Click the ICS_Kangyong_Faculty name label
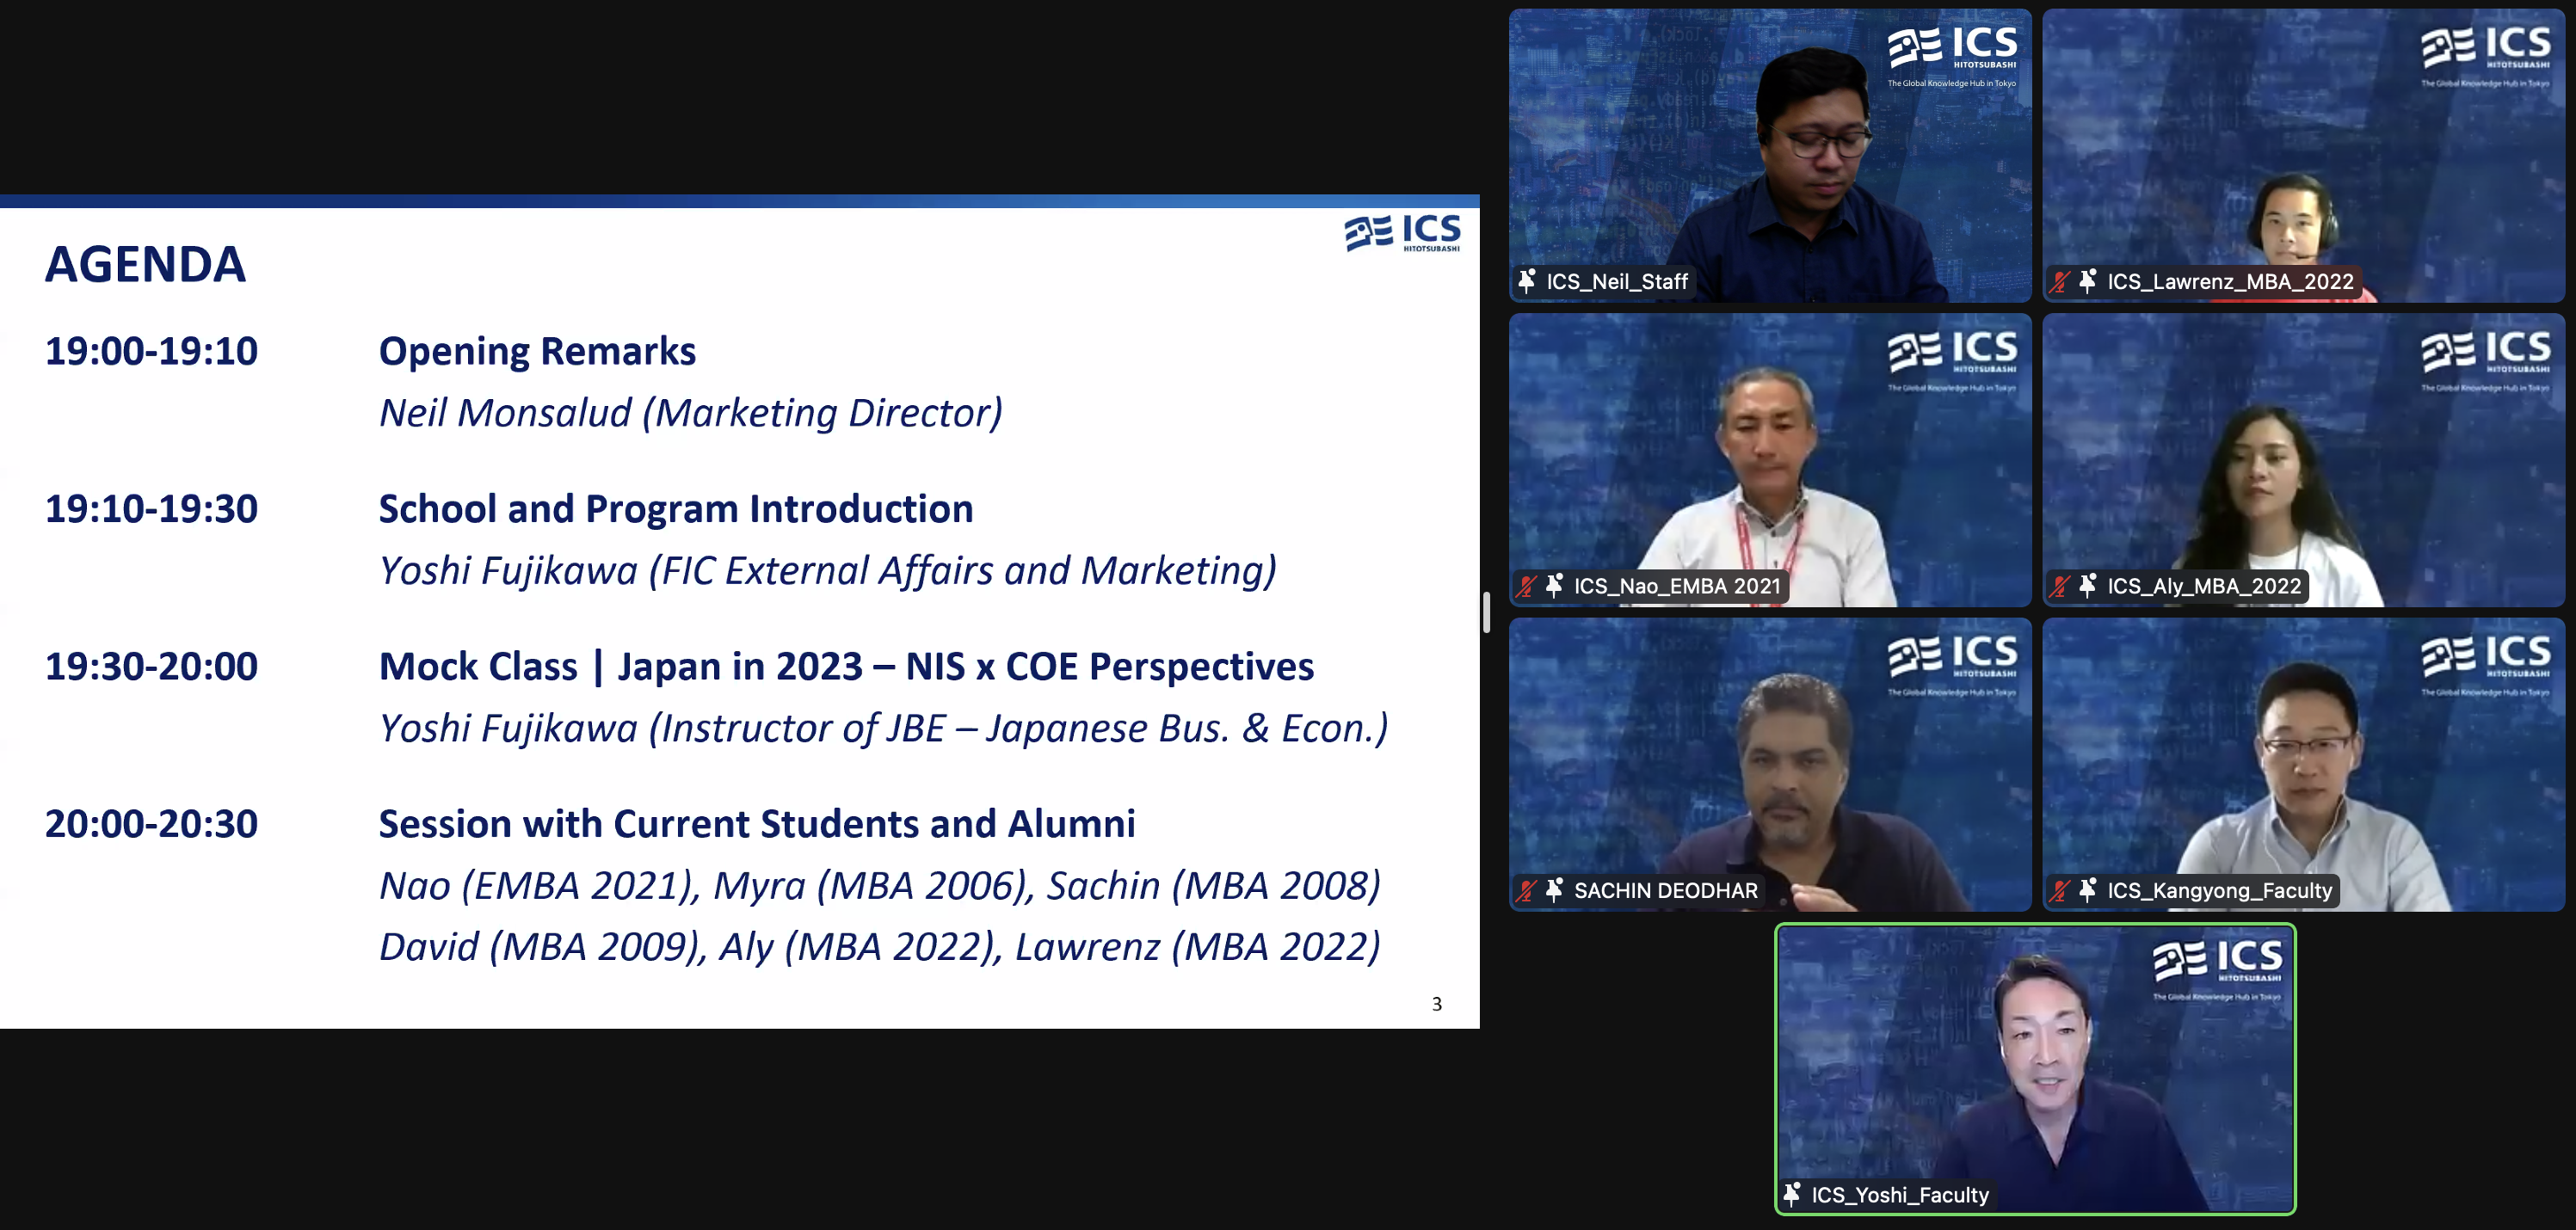Viewport: 2576px width, 1230px height. [2219, 890]
